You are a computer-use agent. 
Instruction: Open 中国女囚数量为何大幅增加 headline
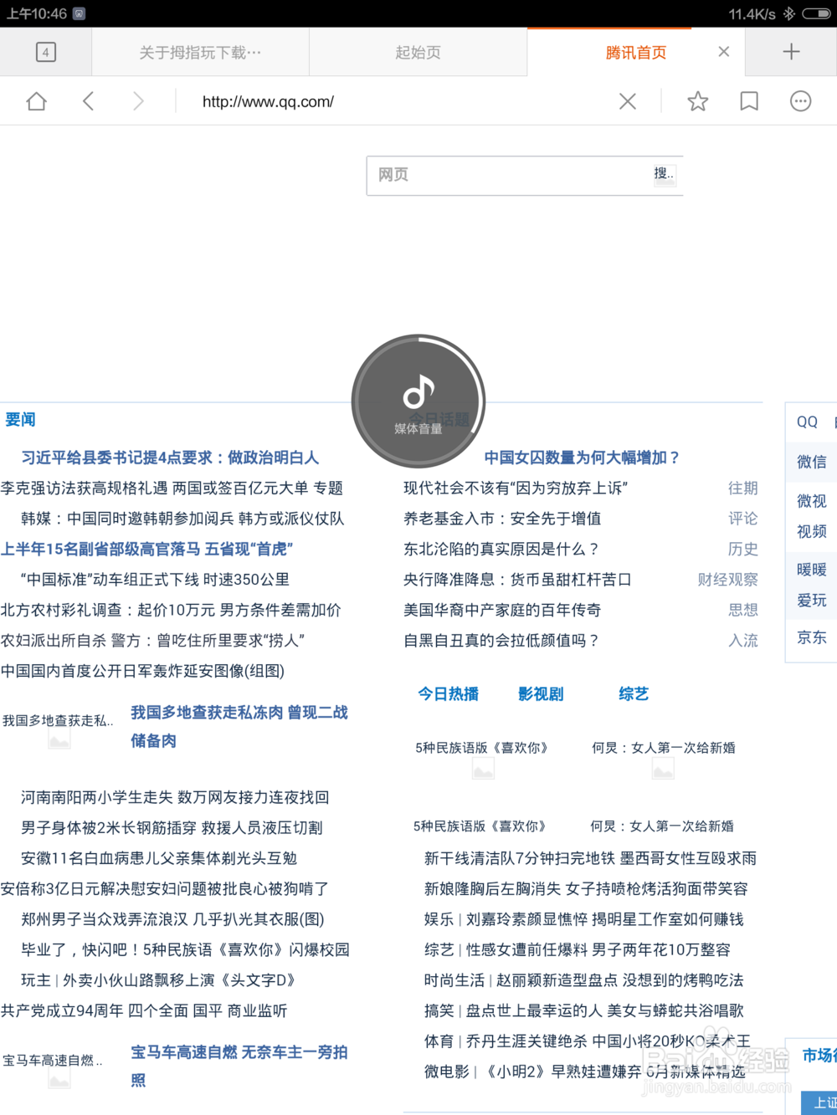(583, 458)
